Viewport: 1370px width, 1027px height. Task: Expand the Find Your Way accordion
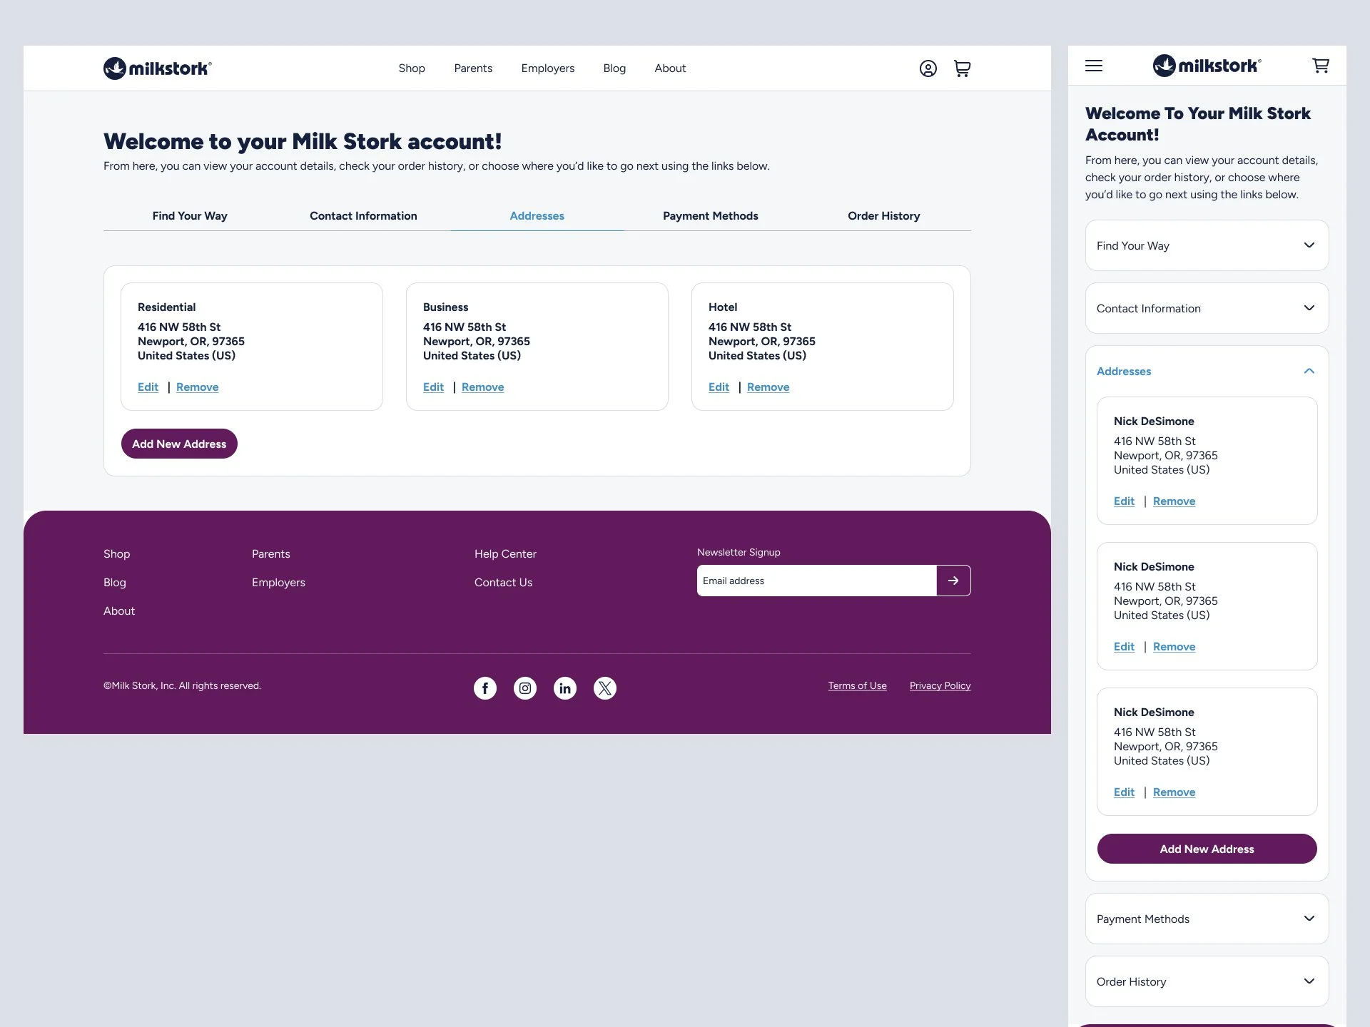click(1206, 245)
